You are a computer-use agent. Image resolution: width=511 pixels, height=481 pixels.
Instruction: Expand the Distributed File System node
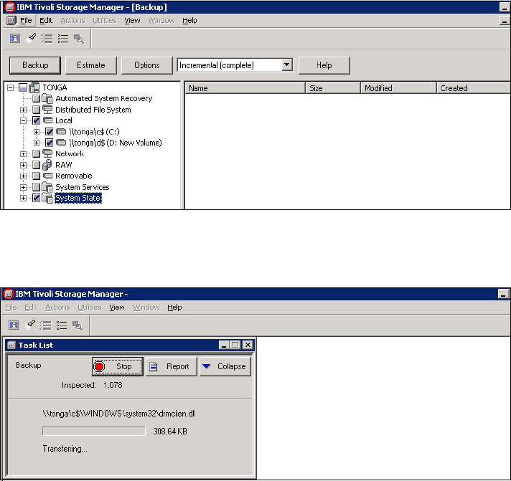point(23,110)
